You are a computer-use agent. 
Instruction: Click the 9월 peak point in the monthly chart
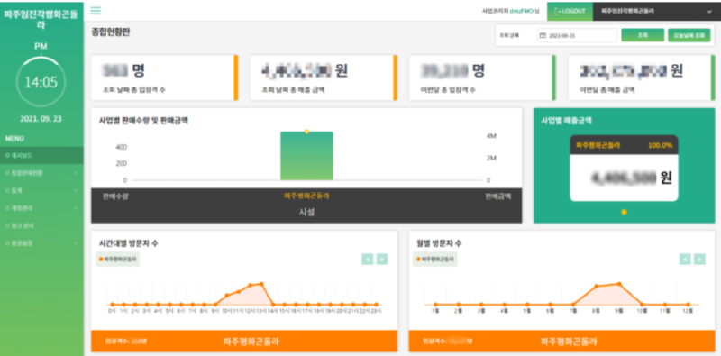619,284
